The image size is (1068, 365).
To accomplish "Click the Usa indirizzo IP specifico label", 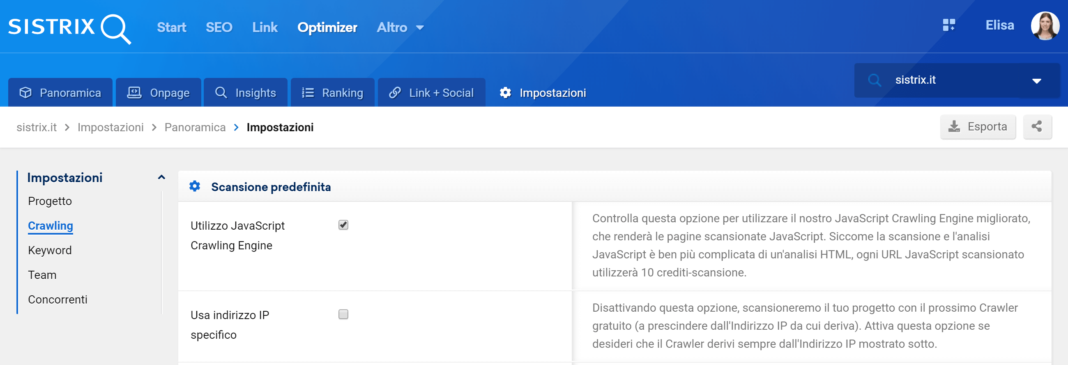I will pos(230,325).
